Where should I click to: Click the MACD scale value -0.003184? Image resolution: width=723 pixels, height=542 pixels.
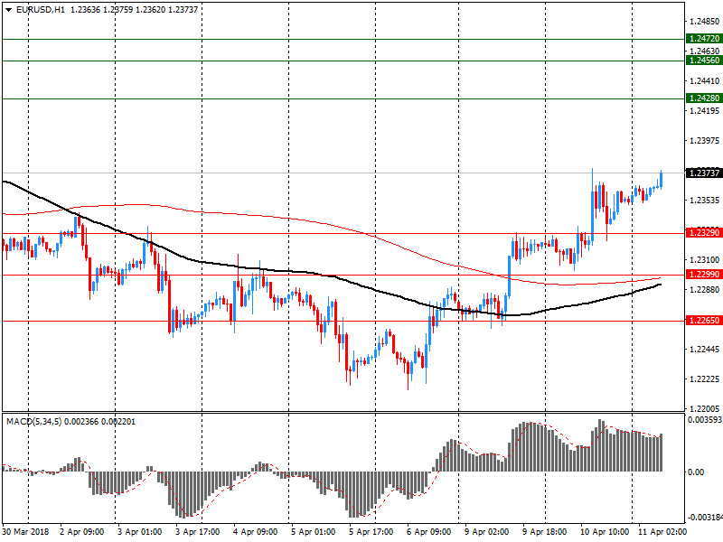705,517
